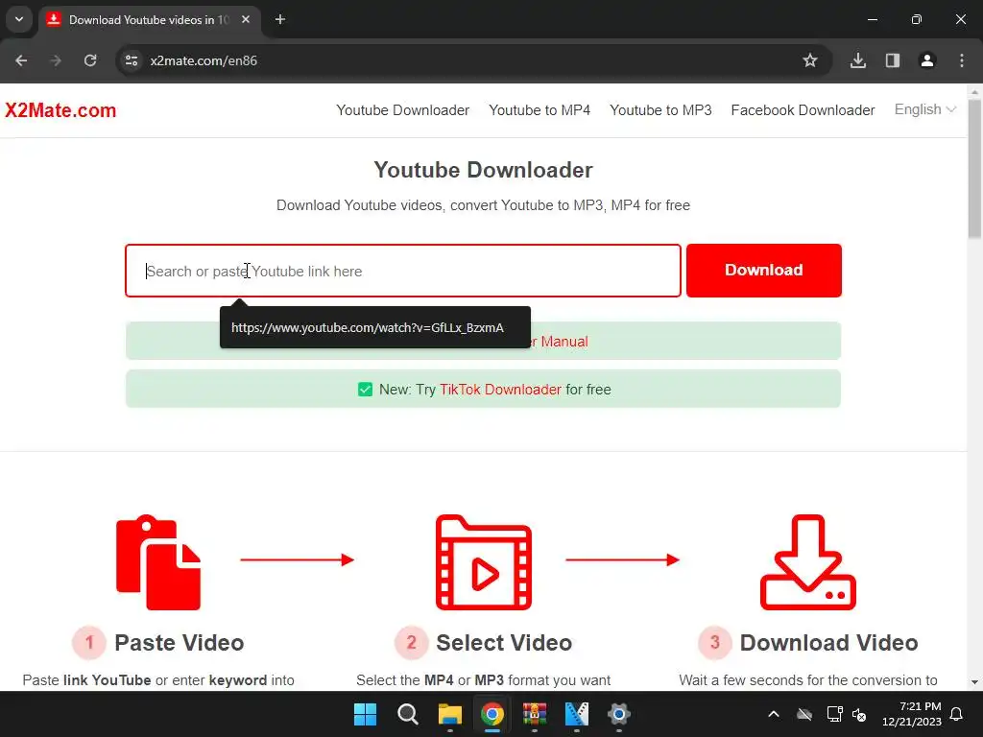Click the Youtube Downloader page heading
Screen dimensions: 983x737
(484, 170)
